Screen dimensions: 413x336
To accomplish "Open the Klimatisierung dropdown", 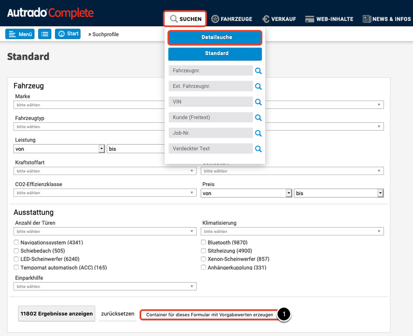I will [x=293, y=232].
